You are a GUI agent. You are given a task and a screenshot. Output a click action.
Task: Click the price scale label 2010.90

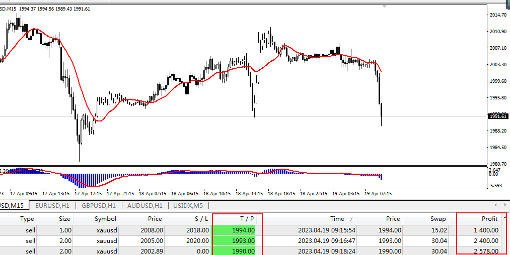click(498, 32)
